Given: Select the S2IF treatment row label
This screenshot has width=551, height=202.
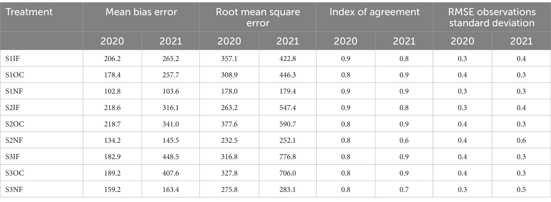Looking at the screenshot, I should [13, 108].
